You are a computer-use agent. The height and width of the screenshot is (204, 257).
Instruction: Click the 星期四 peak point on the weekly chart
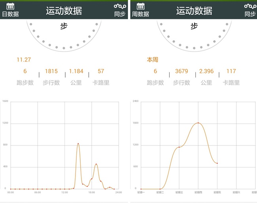click(198, 123)
